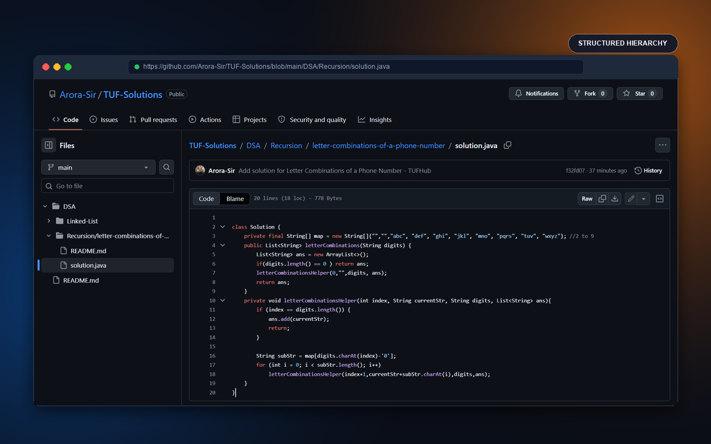This screenshot has height=444, width=711.
Task: Open the main branch dropdown
Action: click(98, 167)
